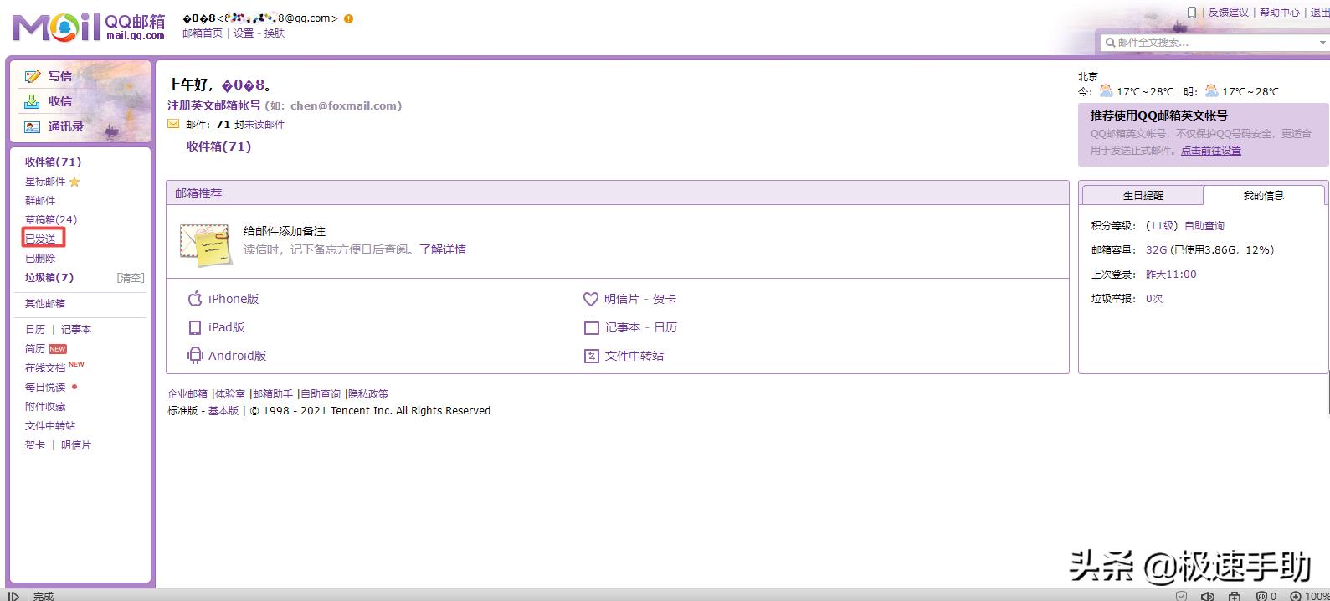The height and width of the screenshot is (601, 1330).
Task: Click 0次 spam report link
Action: coord(1154,299)
